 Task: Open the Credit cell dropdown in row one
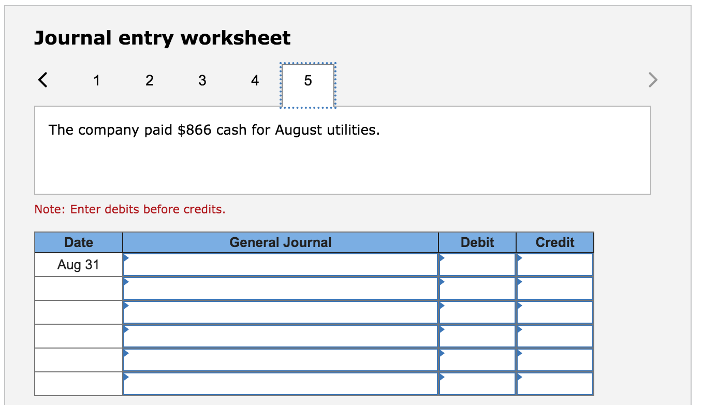(x=519, y=257)
